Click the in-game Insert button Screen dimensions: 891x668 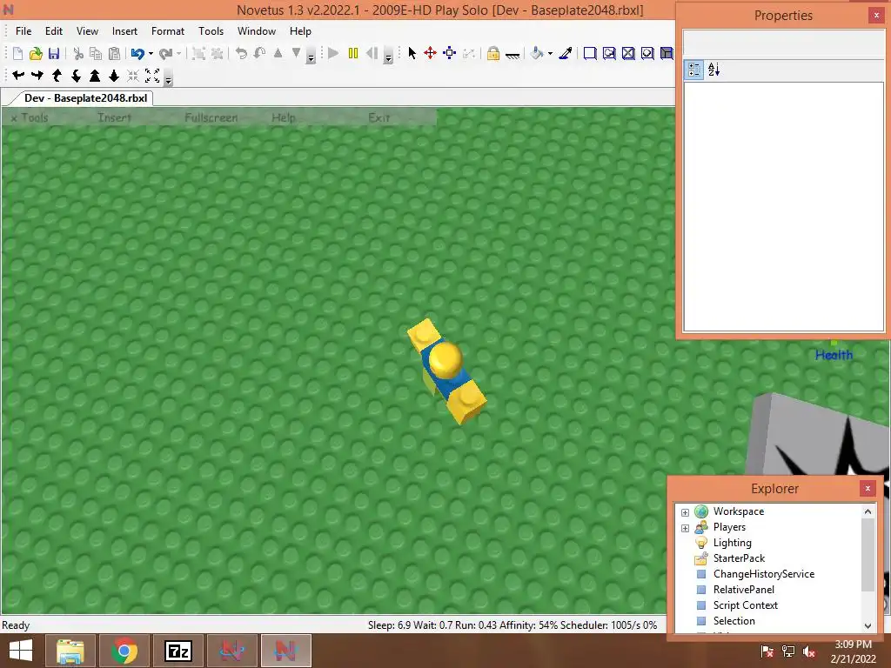[114, 117]
